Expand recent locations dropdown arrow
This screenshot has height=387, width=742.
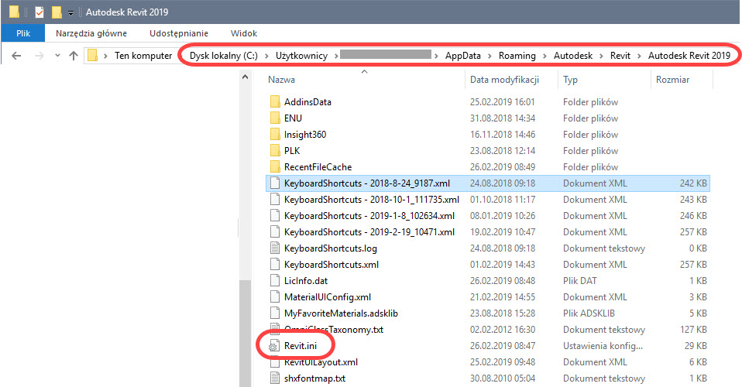pyautogui.click(x=56, y=56)
